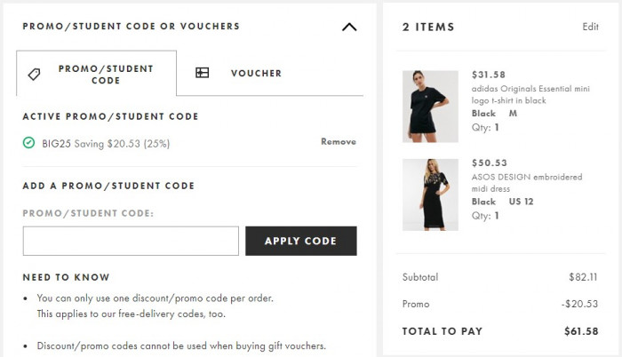Focus the promo/student code input field

tap(131, 241)
